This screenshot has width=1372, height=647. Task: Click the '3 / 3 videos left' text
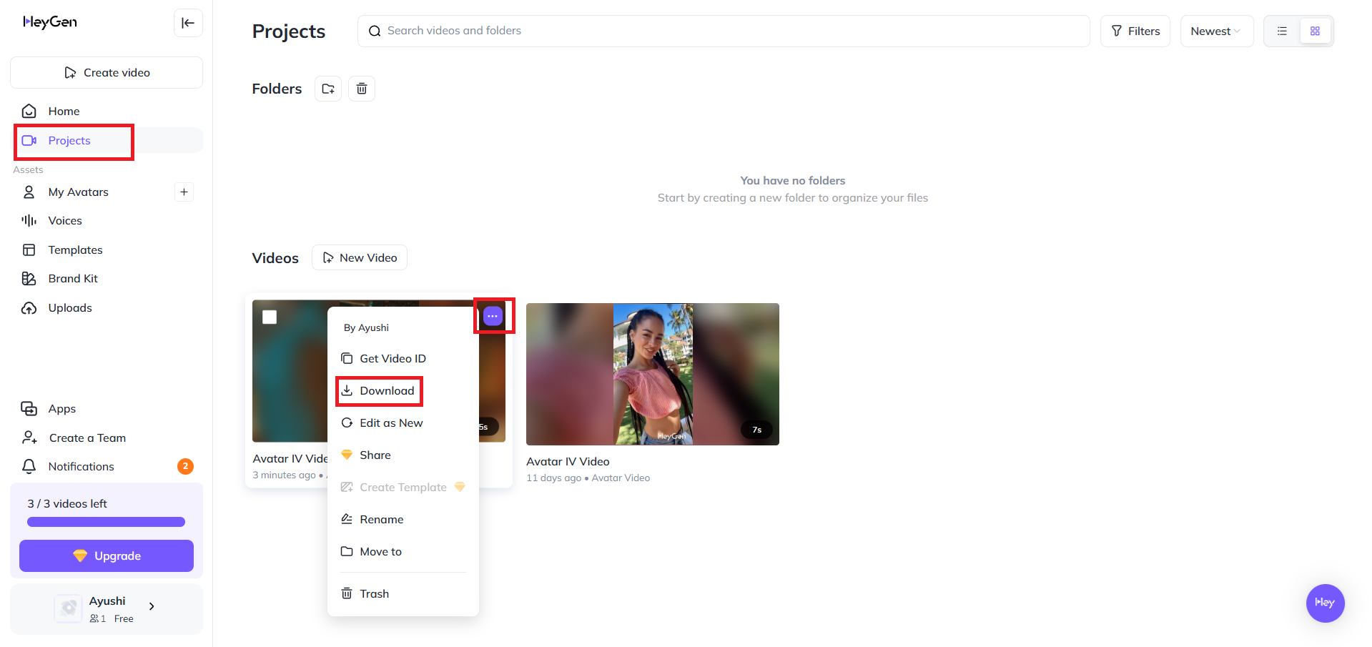[67, 504]
